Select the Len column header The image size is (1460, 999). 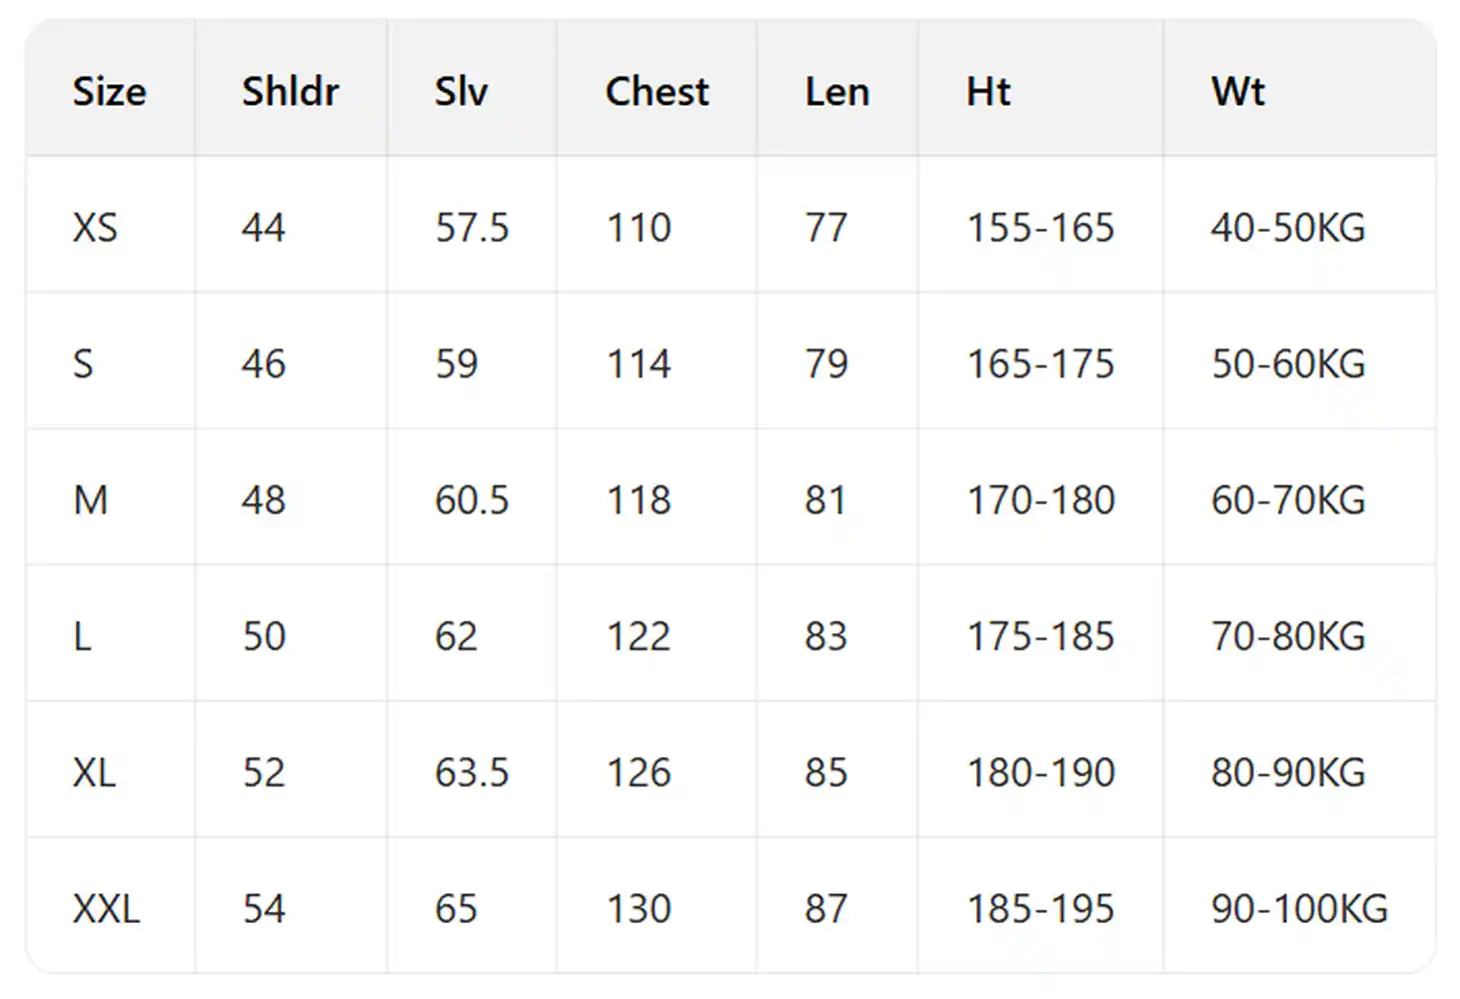(x=836, y=92)
